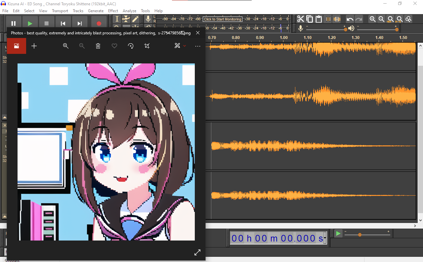The image size is (423, 262).
Task: Select the Draw pencil tool
Action: point(135,19)
